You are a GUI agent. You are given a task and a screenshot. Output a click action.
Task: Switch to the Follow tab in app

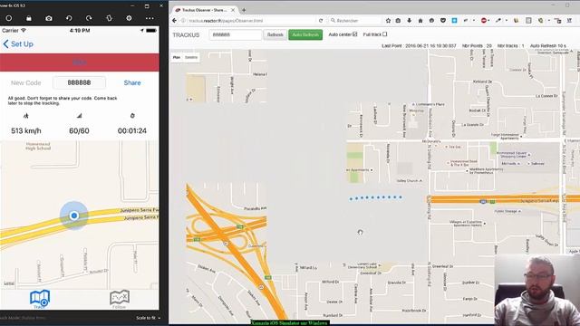point(120,299)
